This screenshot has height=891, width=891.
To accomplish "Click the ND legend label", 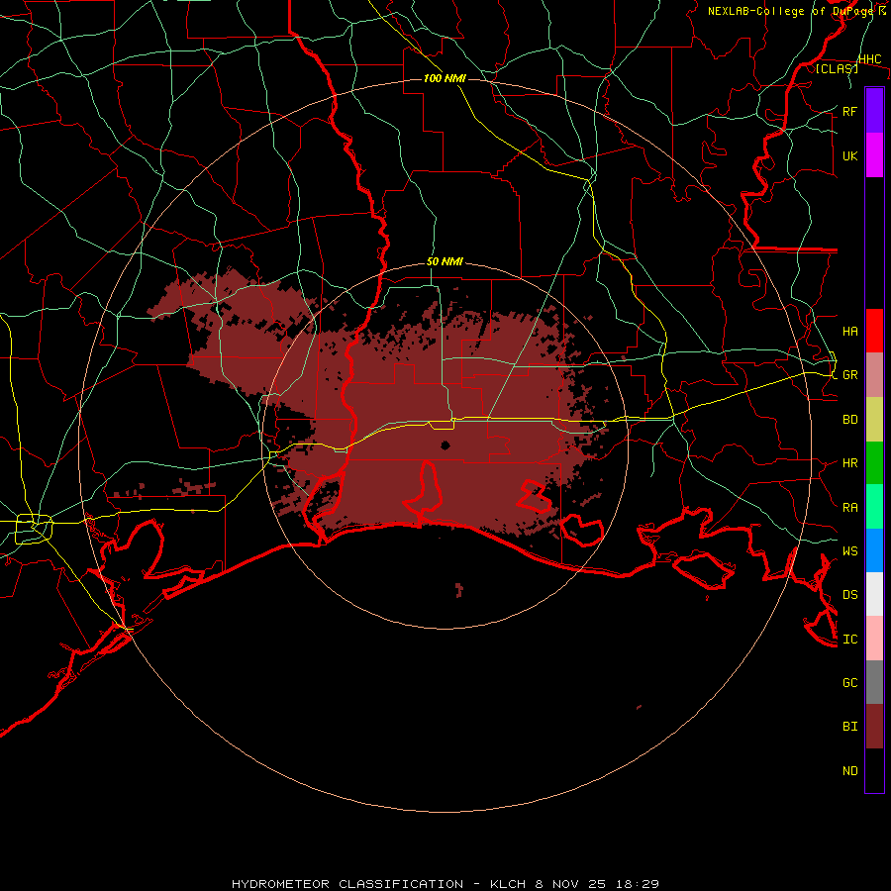I will (x=850, y=771).
